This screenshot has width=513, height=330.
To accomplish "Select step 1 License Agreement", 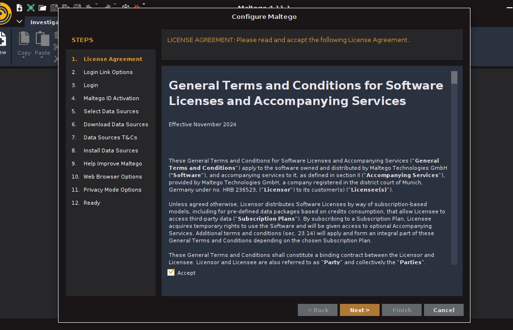I will point(107,59).
